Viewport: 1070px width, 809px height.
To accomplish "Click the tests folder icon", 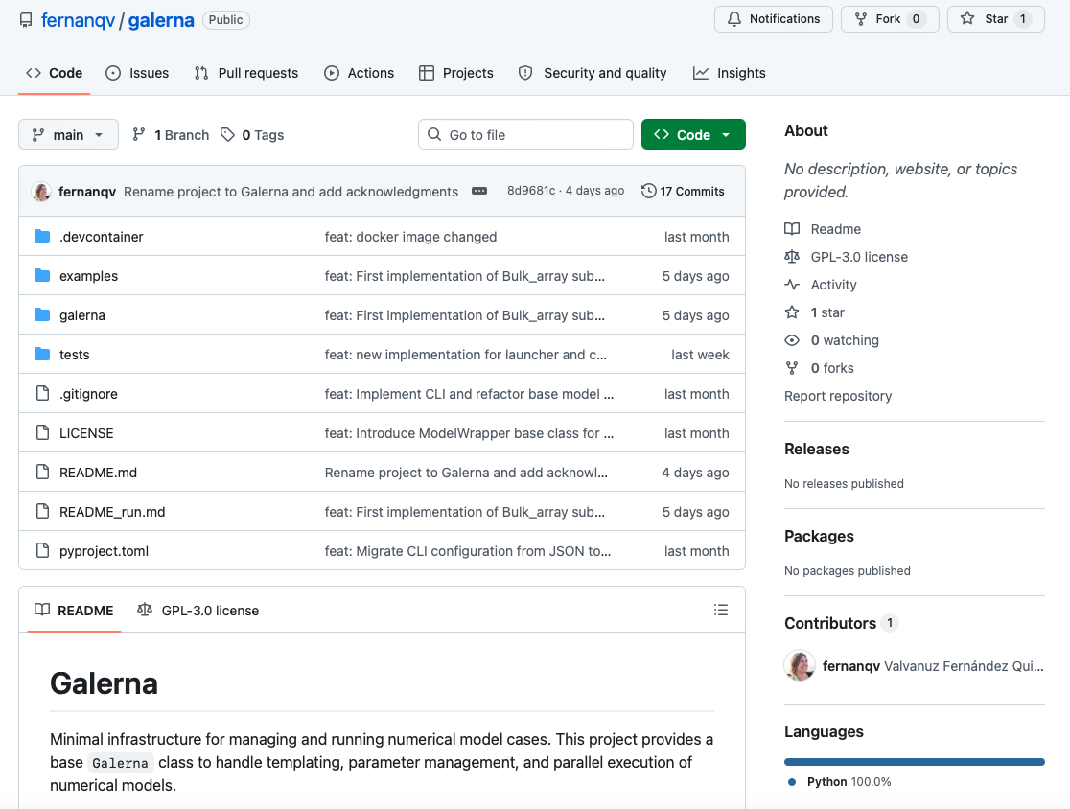I will pos(42,354).
